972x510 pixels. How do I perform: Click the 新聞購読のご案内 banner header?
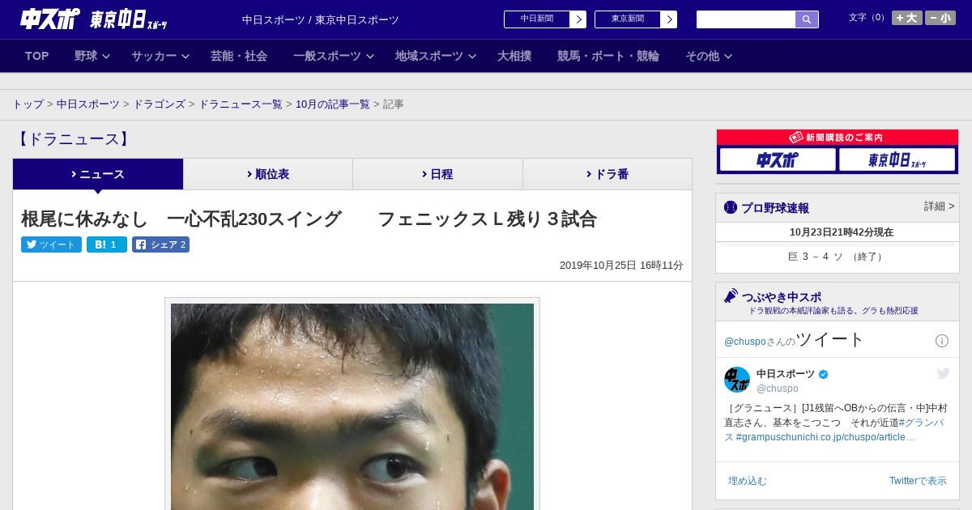pyautogui.click(x=838, y=138)
